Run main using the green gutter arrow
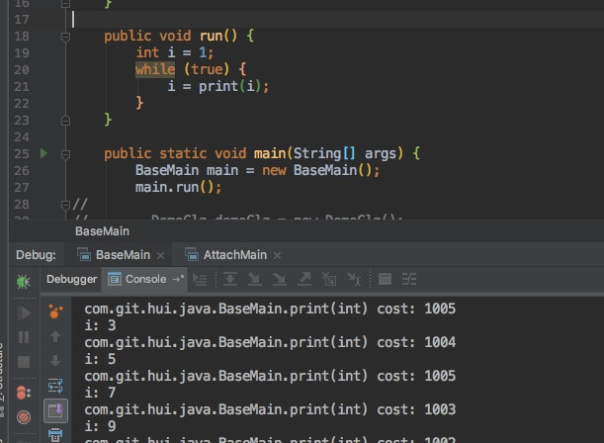Viewport: 604px width, 443px height. [43, 153]
